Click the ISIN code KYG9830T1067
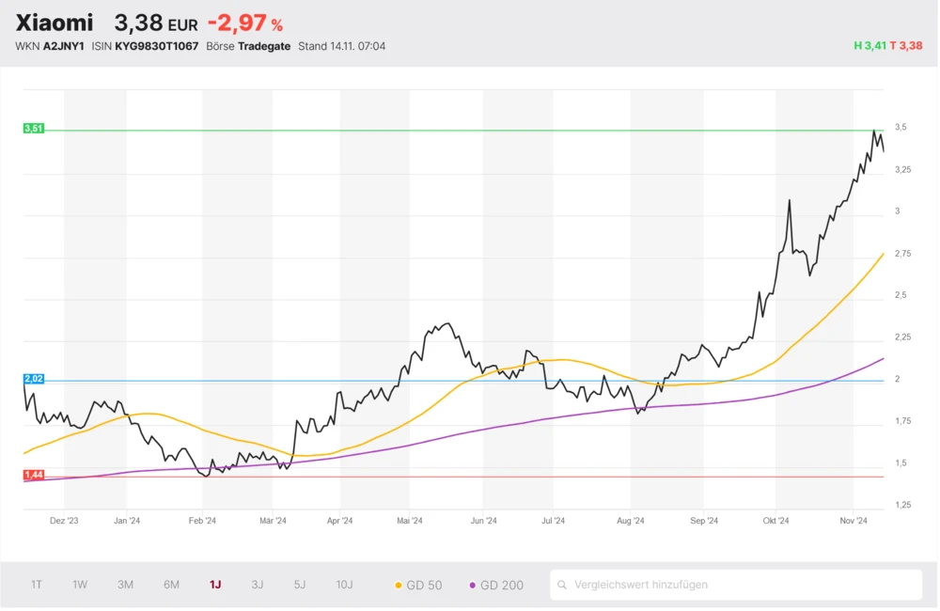Screen dimensions: 940x611 tap(157, 46)
